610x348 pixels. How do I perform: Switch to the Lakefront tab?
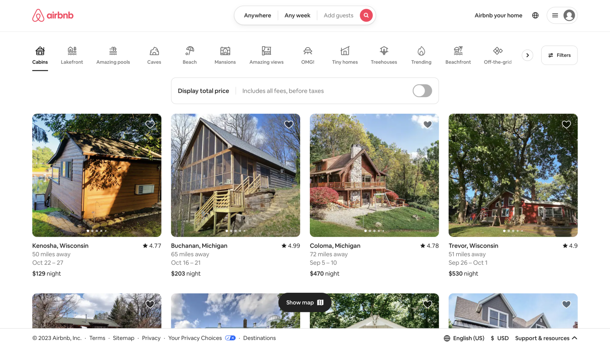(x=72, y=55)
